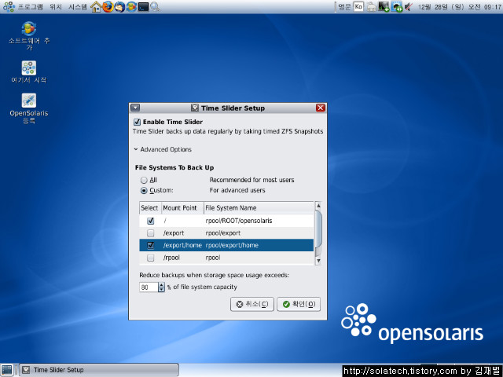The width and height of the screenshot is (503, 377).
Task: Click the second network status tray icon
Action: [397, 7]
